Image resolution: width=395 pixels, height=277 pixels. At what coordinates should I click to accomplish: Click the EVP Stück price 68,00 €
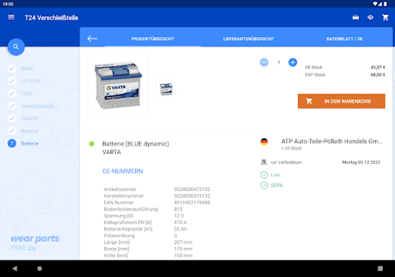pos(378,75)
